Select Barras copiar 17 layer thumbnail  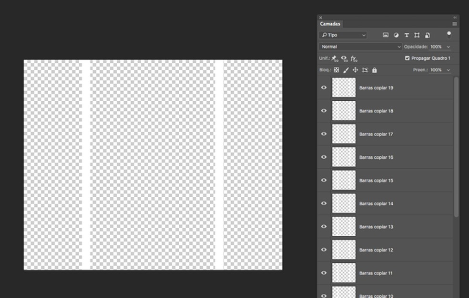344,134
